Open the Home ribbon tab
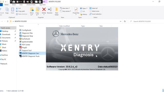 (x=6, y=5)
